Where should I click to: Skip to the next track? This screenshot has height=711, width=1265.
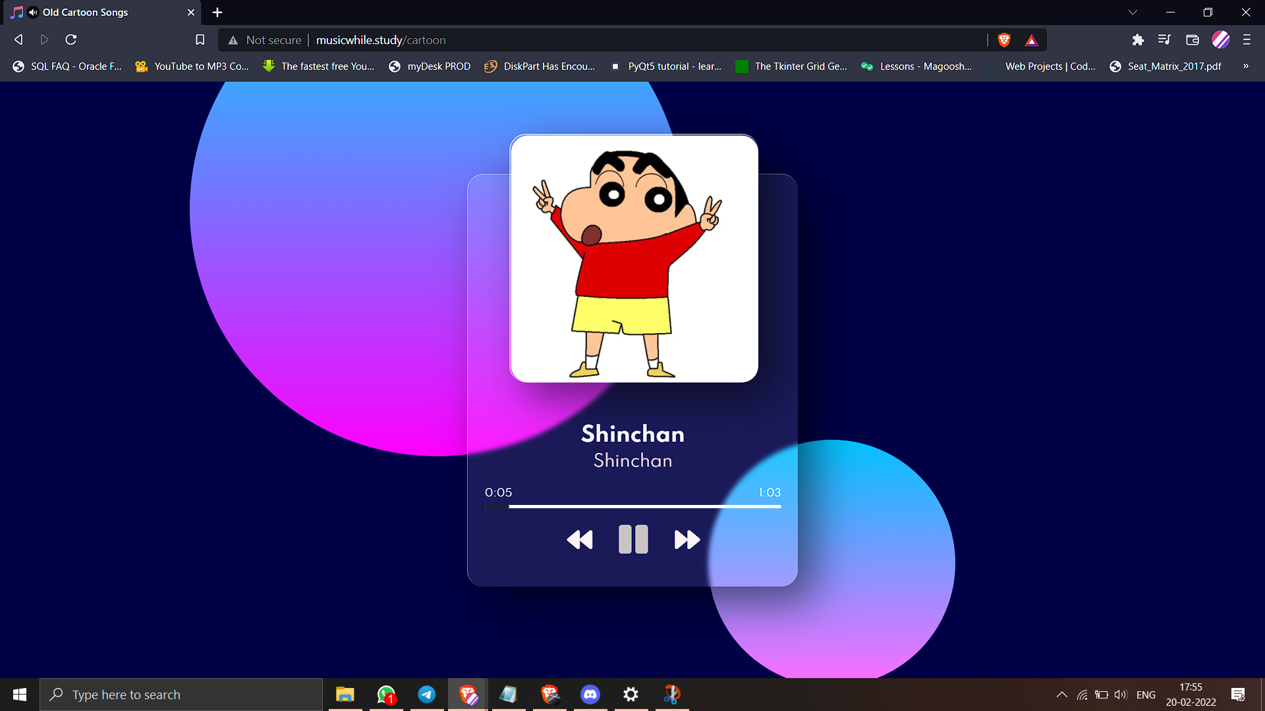[687, 540]
